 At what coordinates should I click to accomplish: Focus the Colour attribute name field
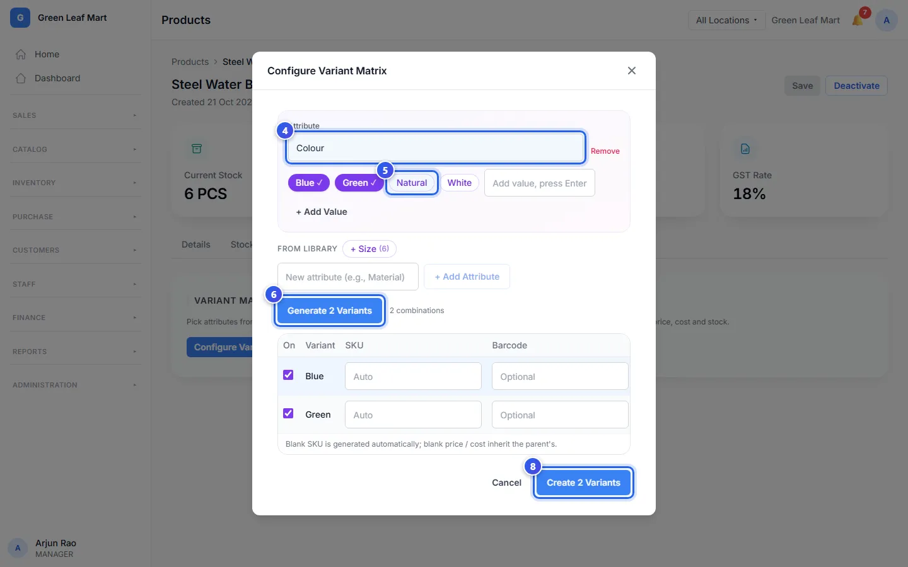coord(435,148)
